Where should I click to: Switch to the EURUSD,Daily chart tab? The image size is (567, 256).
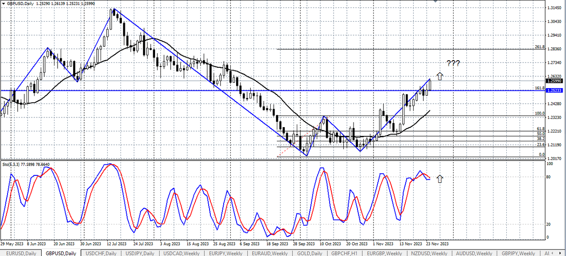coord(21,253)
